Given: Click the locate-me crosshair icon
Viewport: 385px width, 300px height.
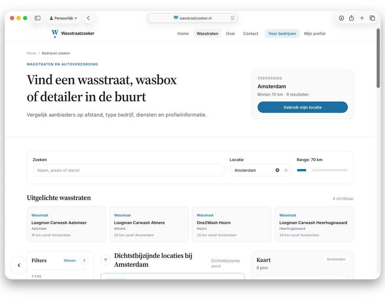Looking at the screenshot, I should (286, 170).
